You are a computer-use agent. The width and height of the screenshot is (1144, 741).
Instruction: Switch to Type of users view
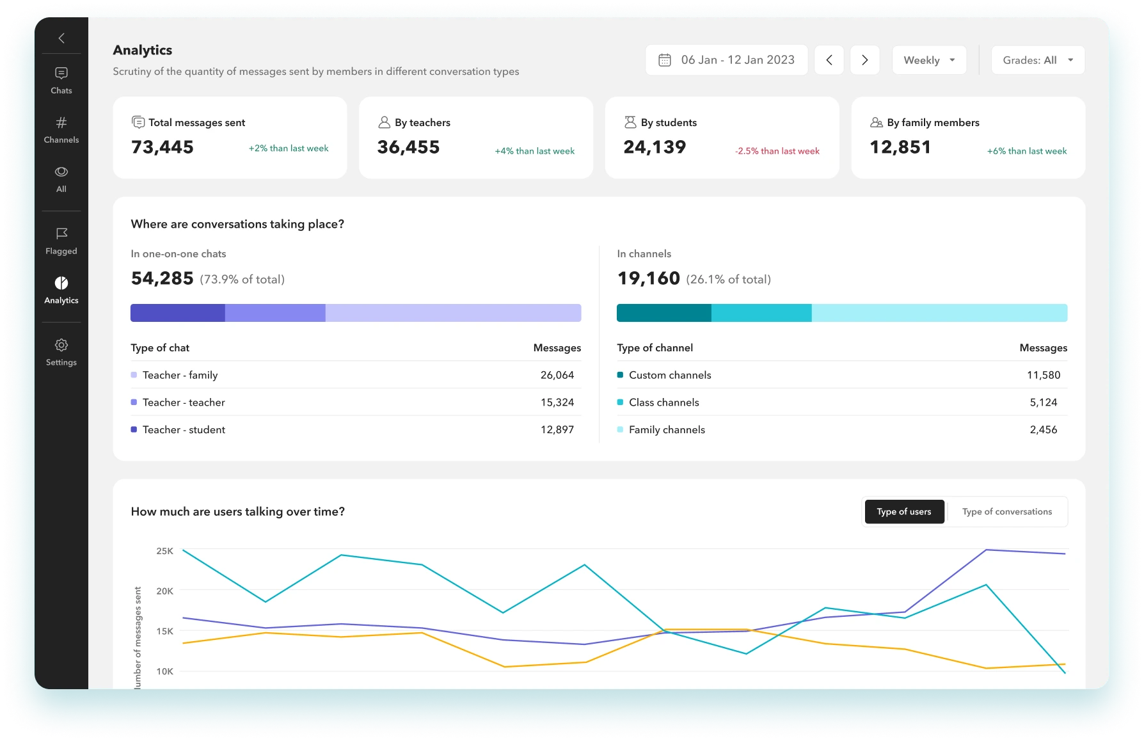pyautogui.click(x=904, y=512)
